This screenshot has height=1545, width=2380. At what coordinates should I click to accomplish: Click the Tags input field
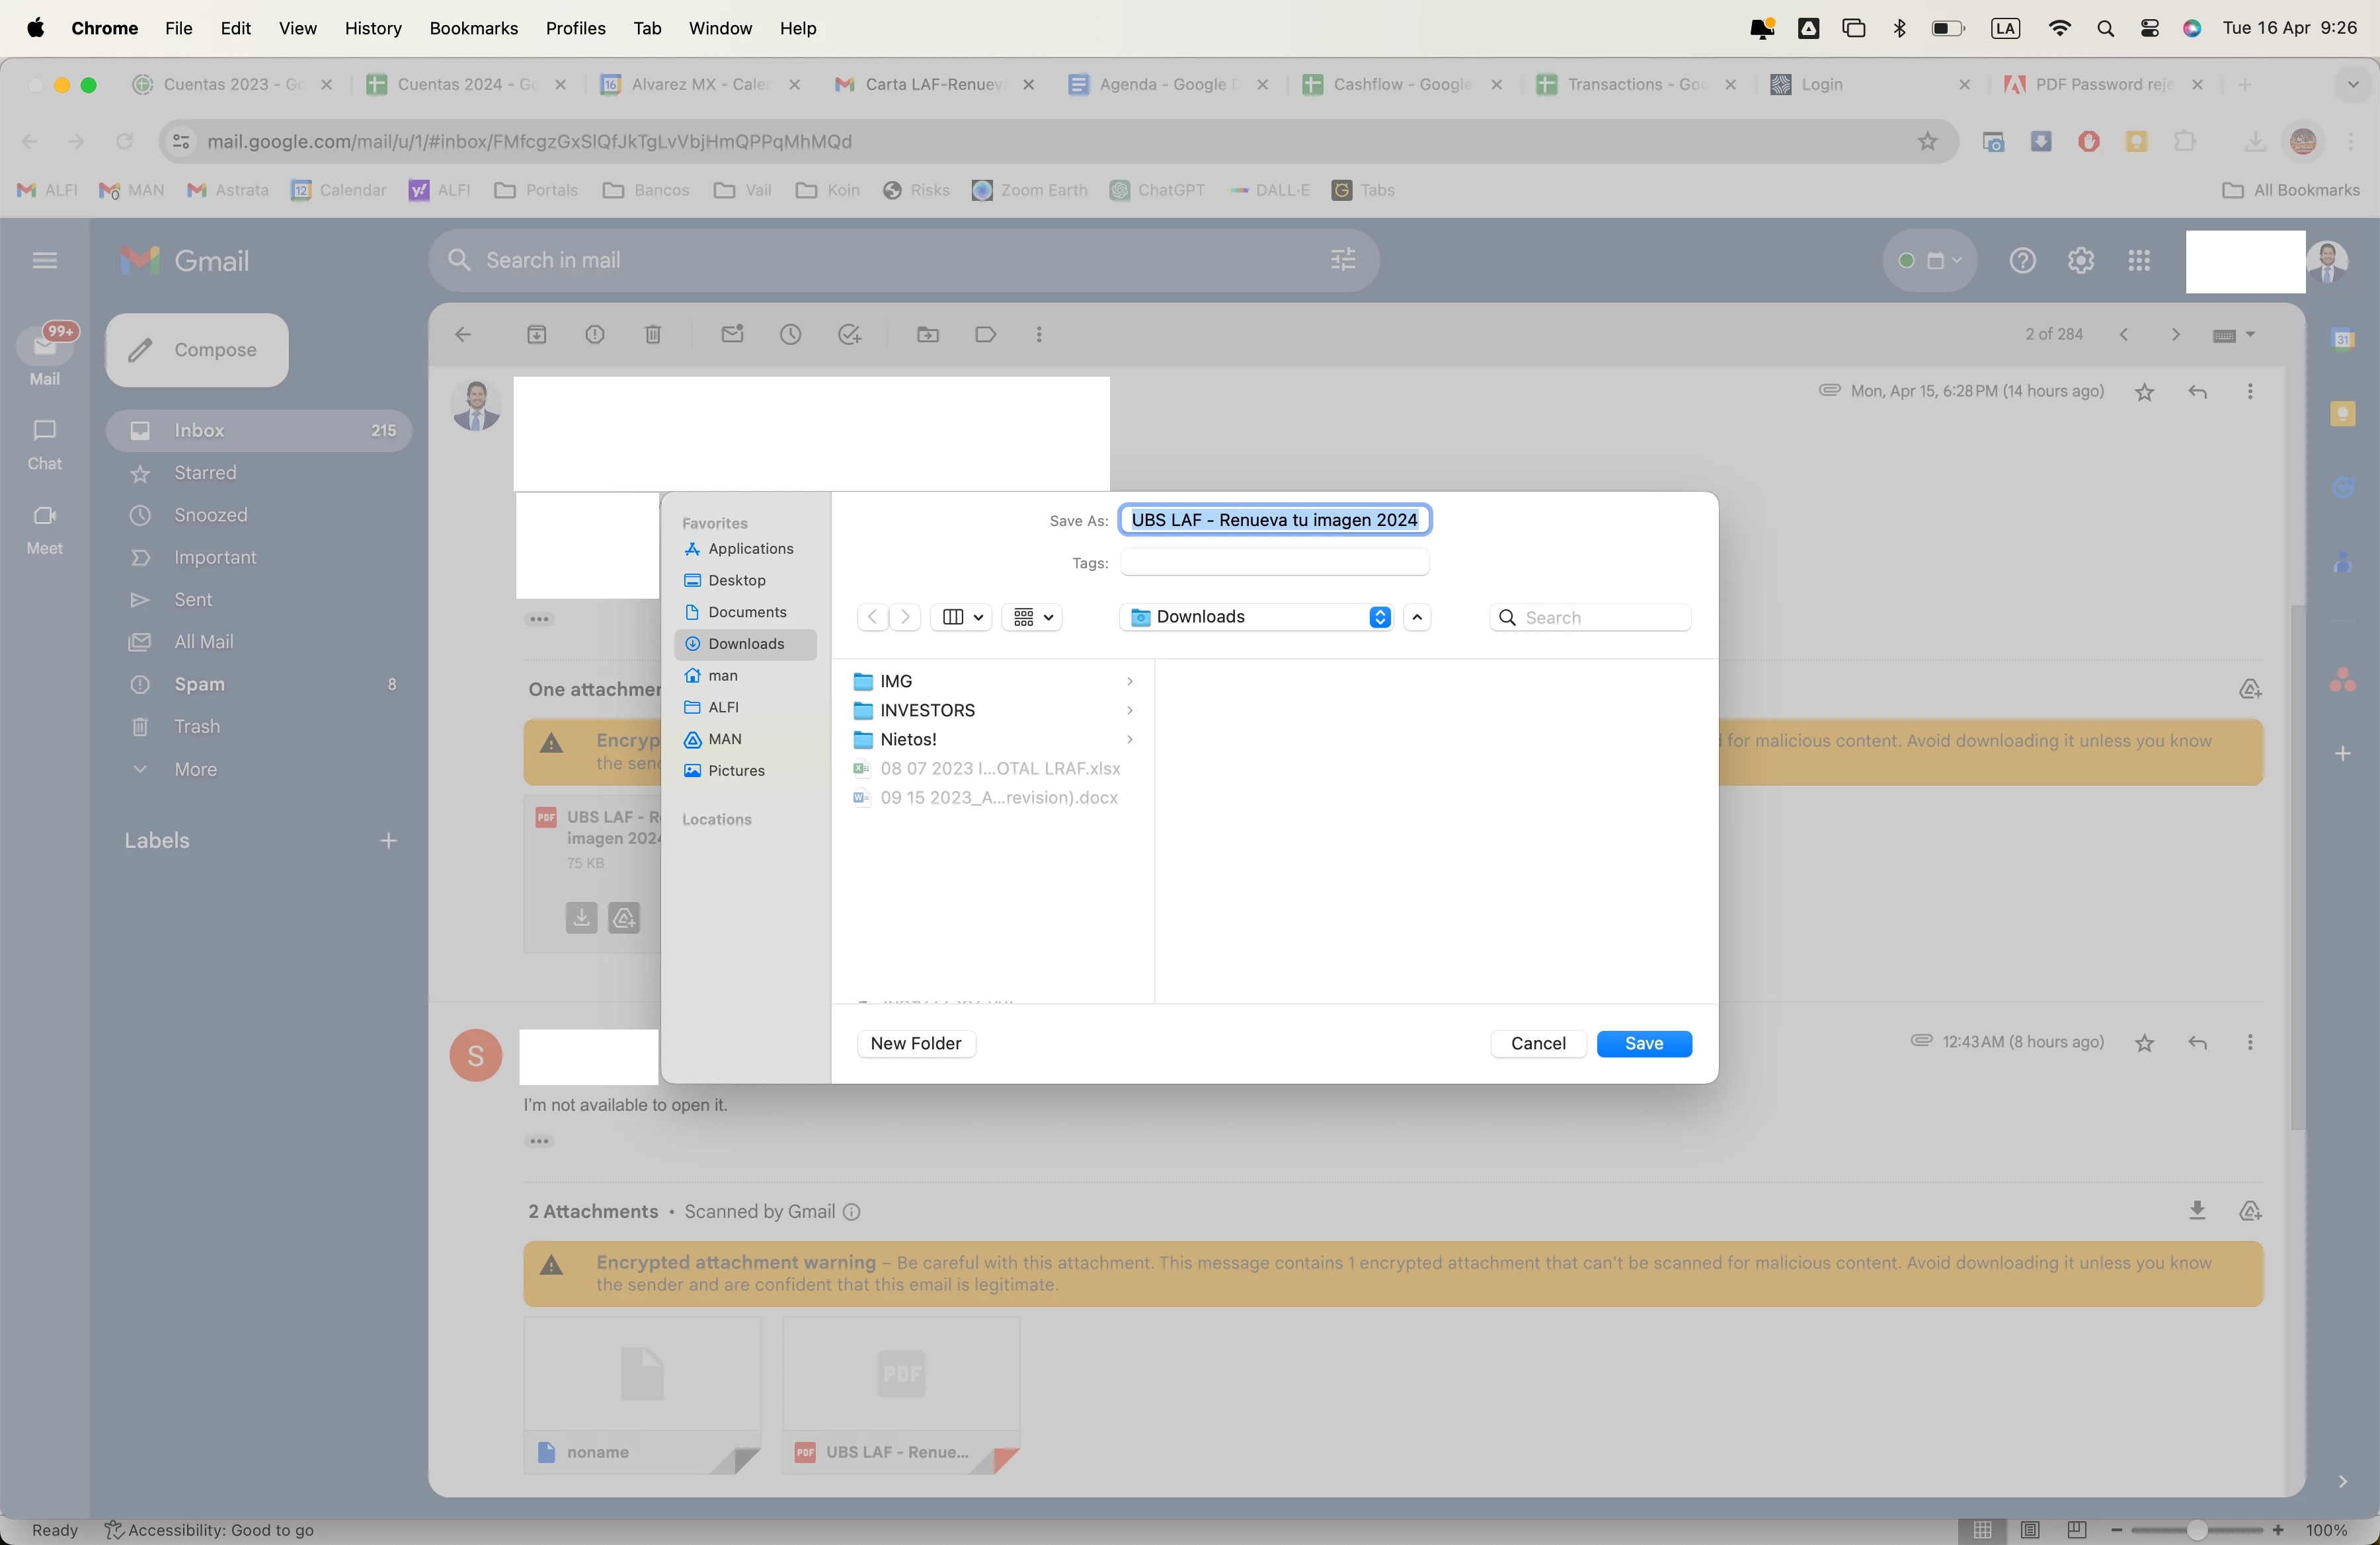(x=1274, y=564)
